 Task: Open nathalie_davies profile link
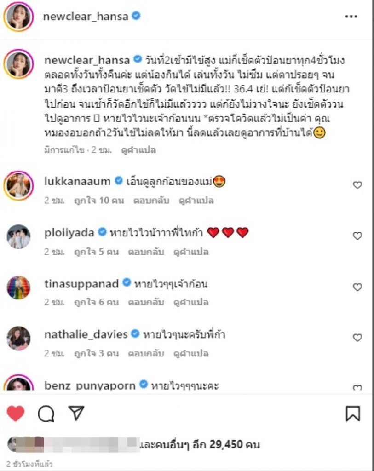click(86, 334)
